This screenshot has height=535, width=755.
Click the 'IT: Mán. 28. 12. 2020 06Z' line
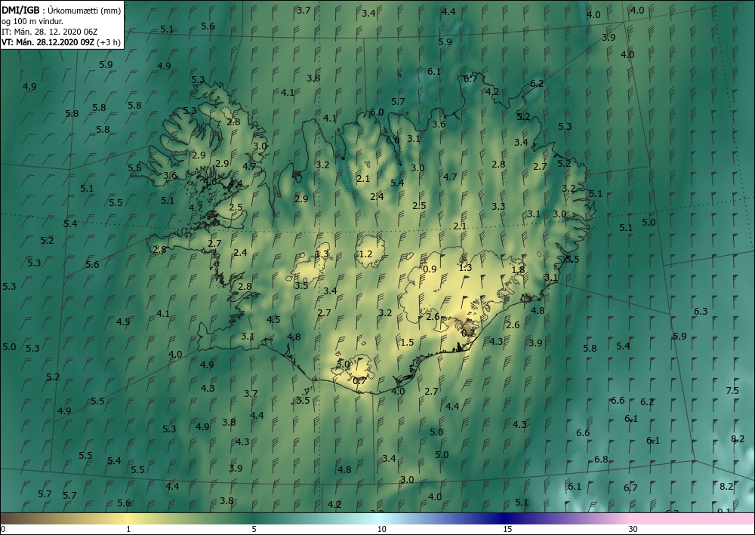coord(50,32)
